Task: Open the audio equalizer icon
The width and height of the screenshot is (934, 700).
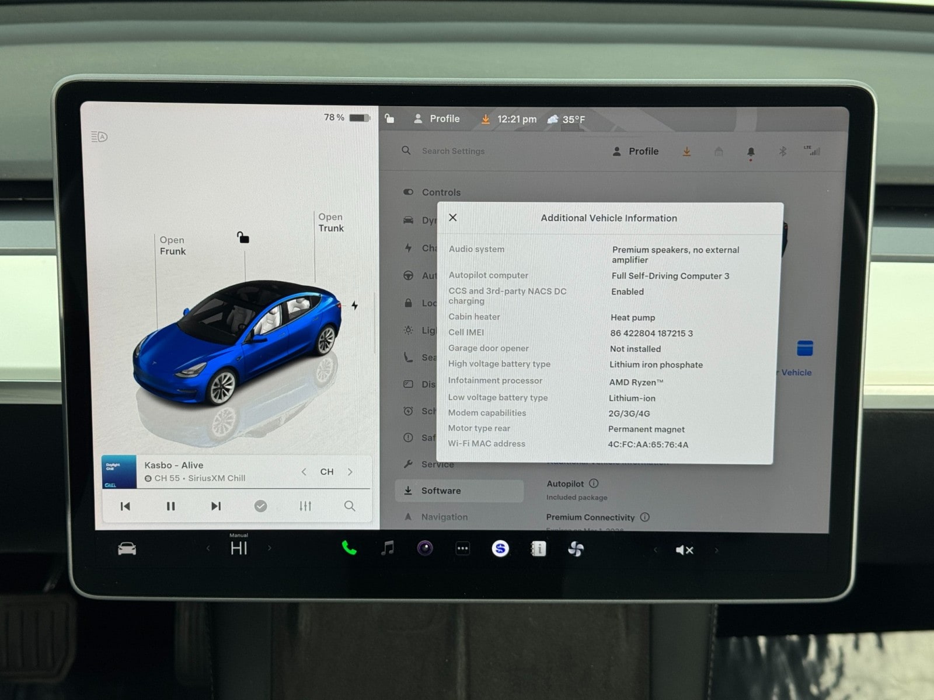Action: click(305, 506)
